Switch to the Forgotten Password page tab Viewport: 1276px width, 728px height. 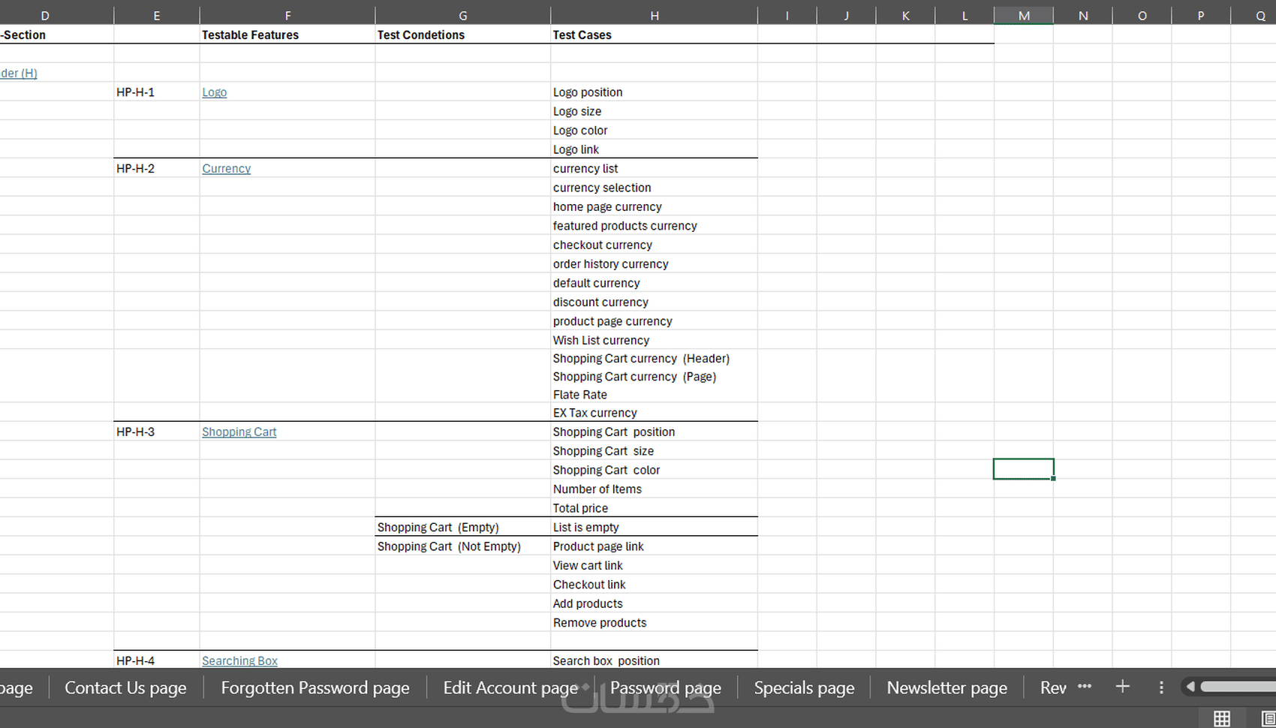(x=315, y=687)
